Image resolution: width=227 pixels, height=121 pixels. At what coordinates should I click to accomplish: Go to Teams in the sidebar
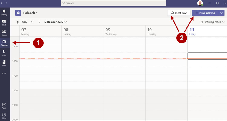pos(4,33)
